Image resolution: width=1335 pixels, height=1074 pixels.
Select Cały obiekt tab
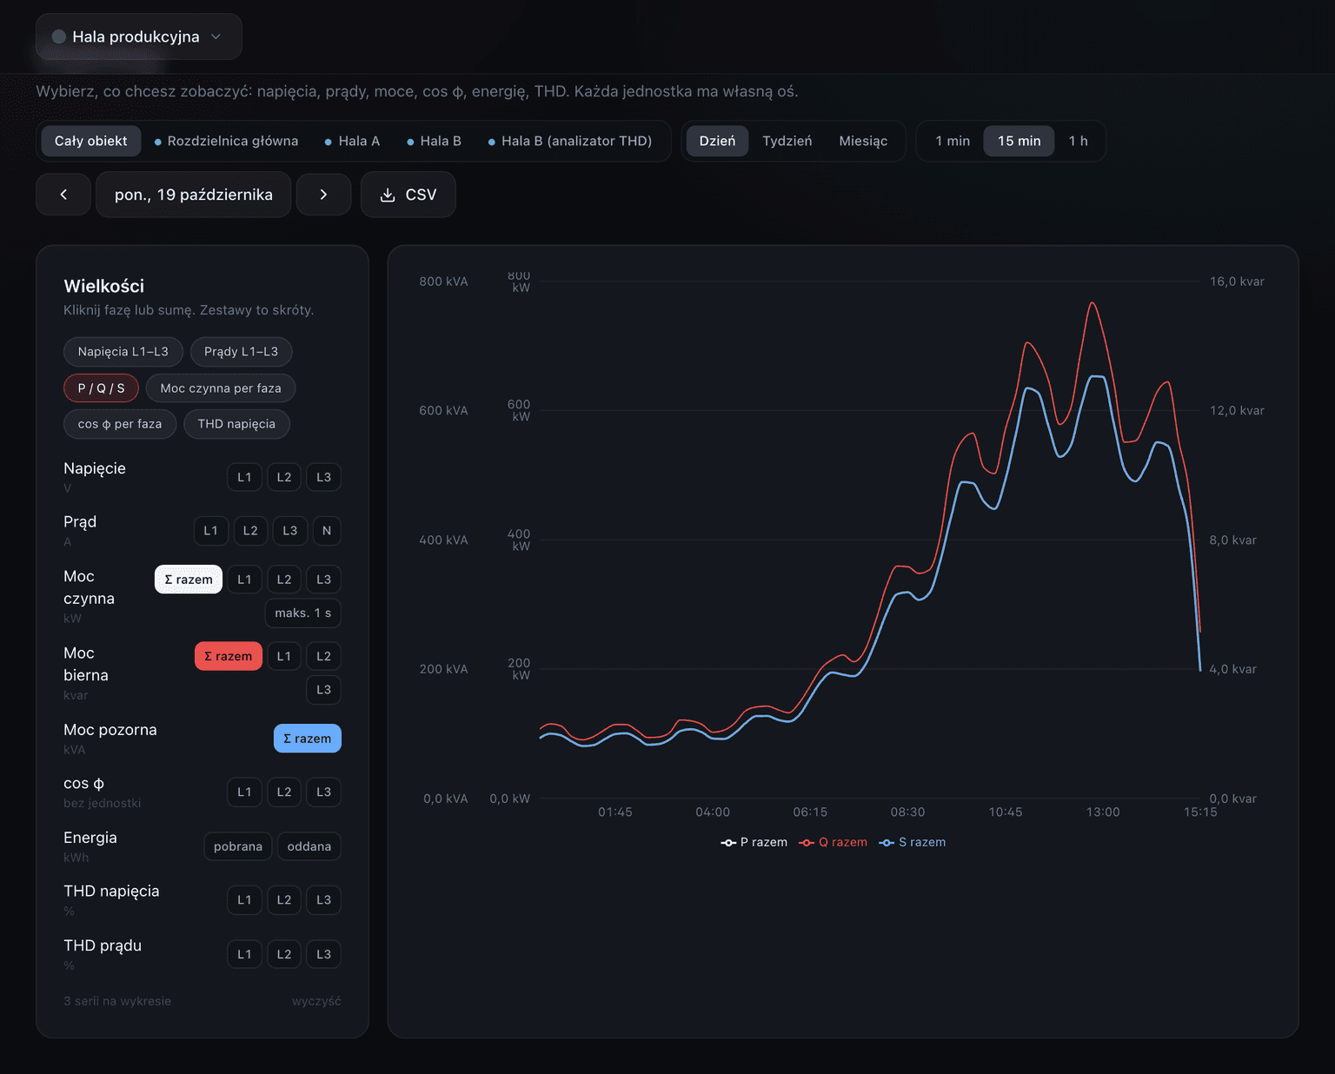click(91, 141)
